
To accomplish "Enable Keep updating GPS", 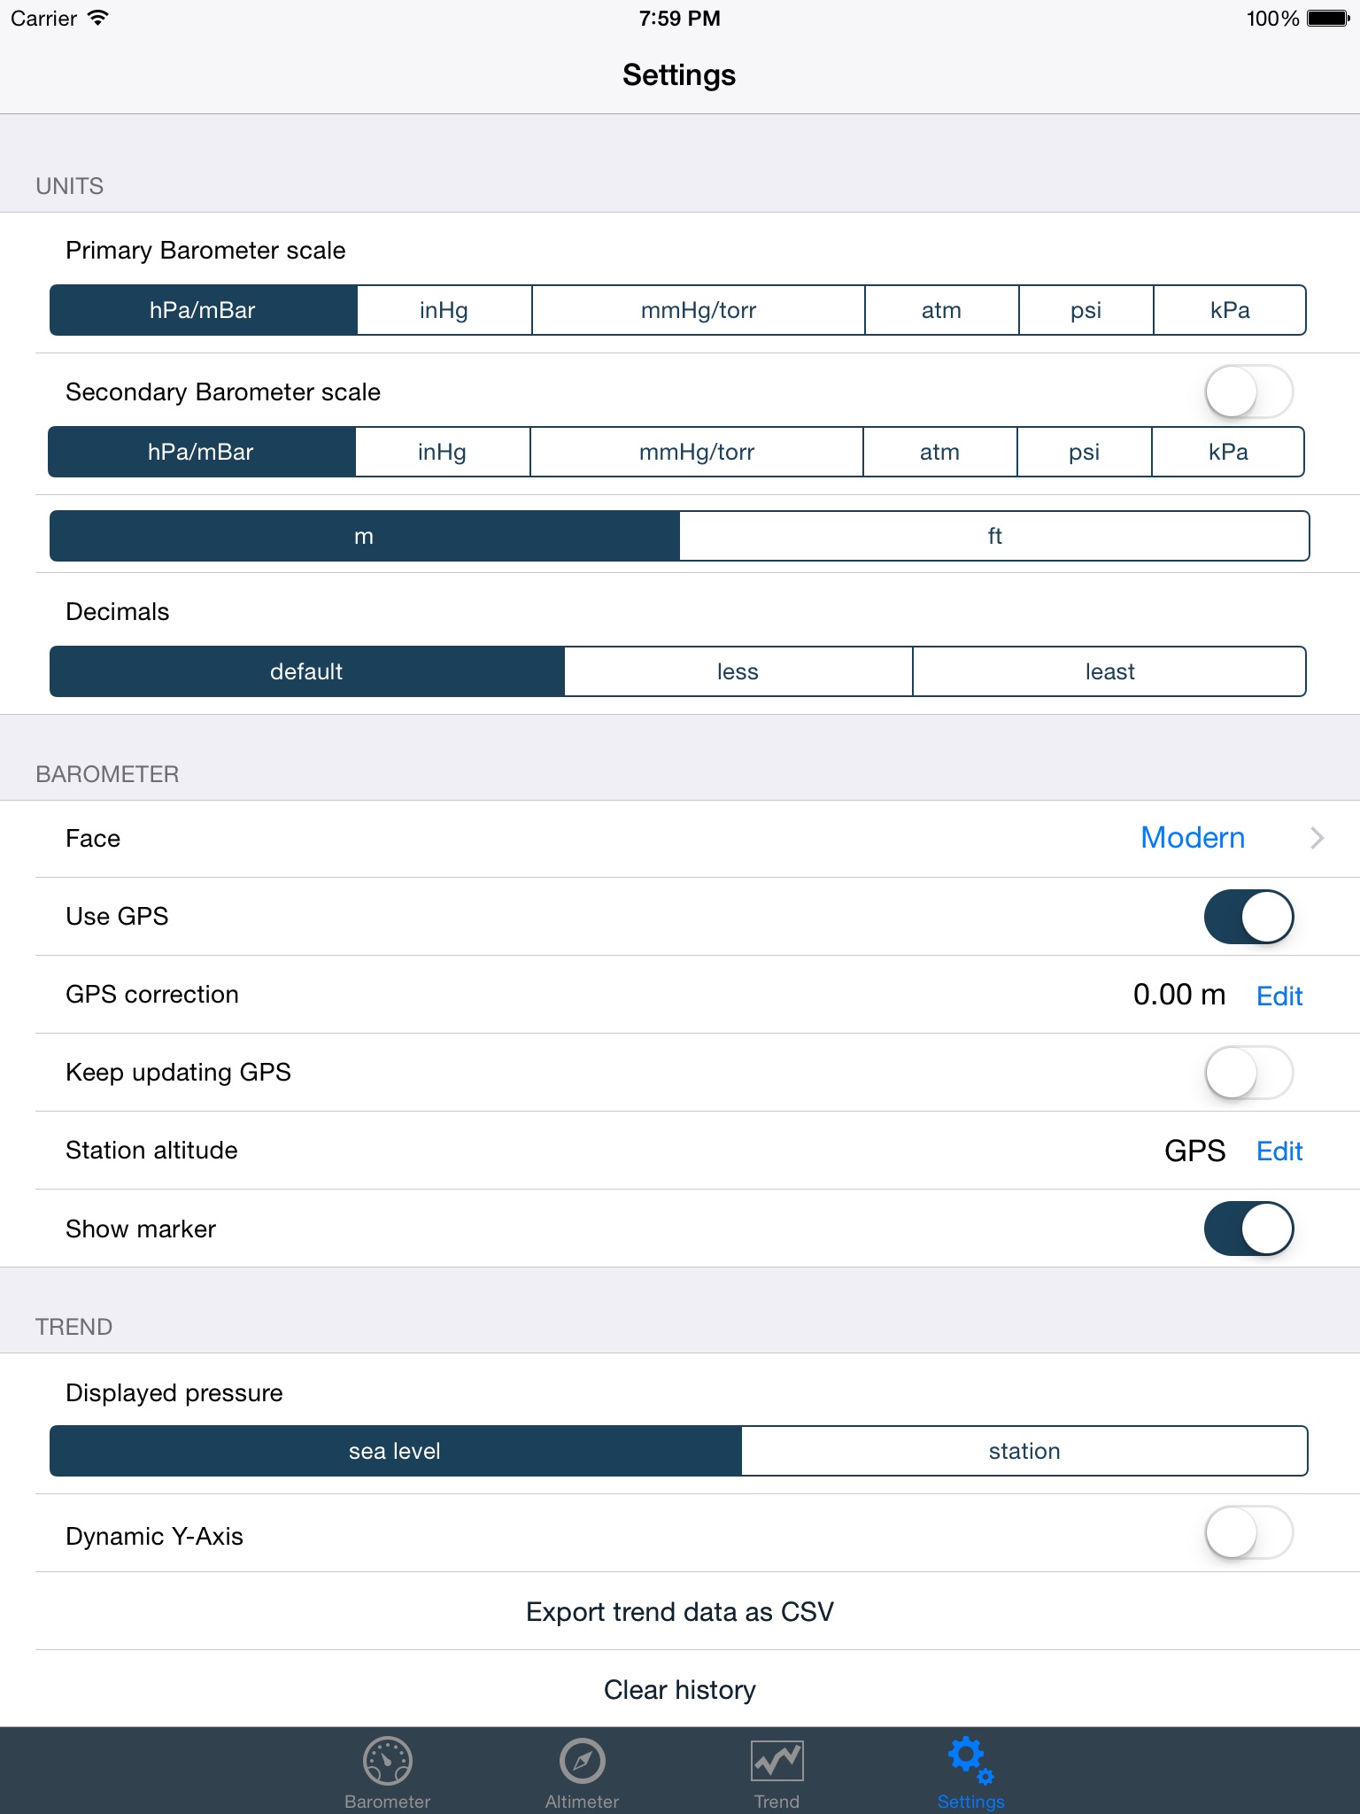I will click(1248, 1073).
